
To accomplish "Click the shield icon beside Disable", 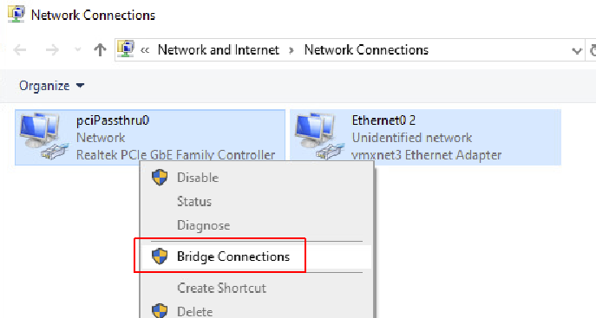I will (x=160, y=178).
